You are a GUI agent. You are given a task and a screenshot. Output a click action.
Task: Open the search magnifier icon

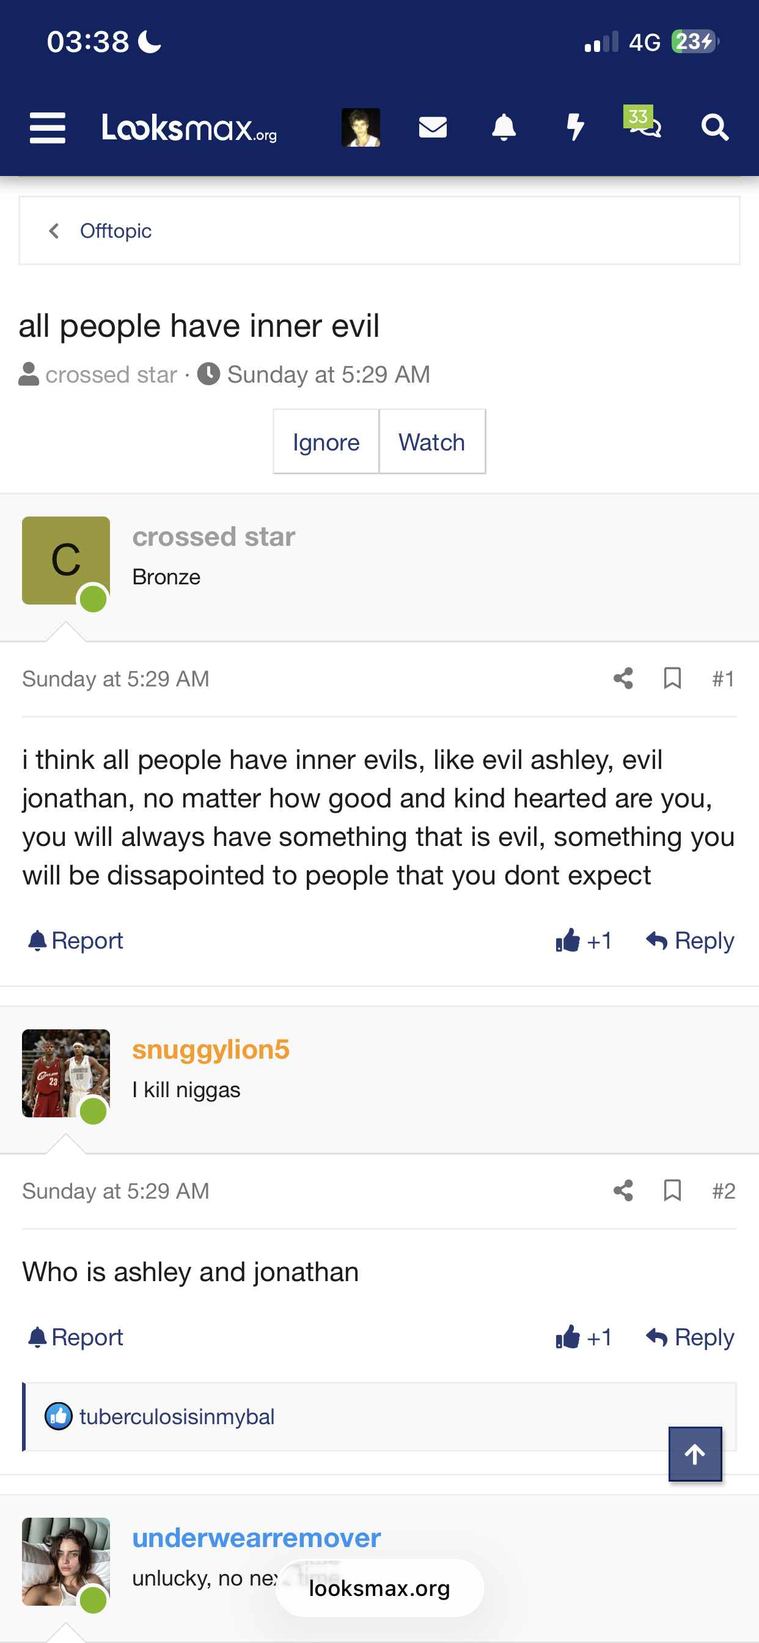click(x=714, y=128)
